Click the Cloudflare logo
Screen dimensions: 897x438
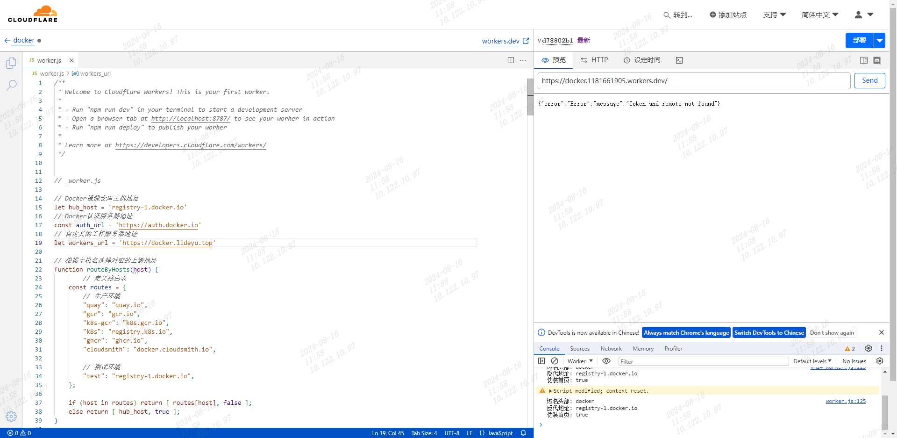click(33, 14)
